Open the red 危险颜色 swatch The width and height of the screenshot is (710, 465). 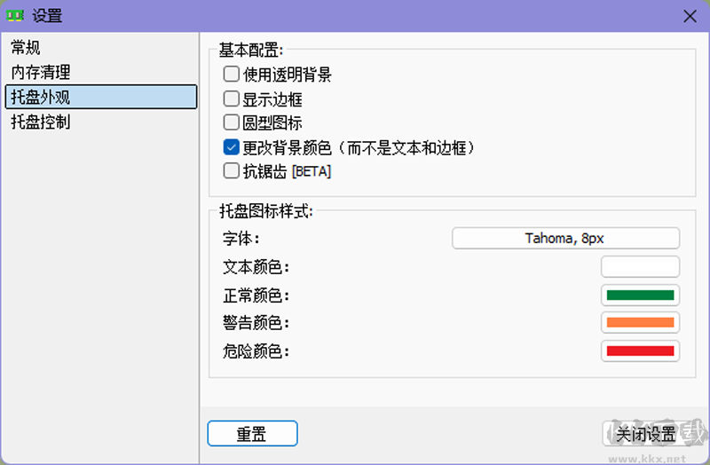coord(640,351)
